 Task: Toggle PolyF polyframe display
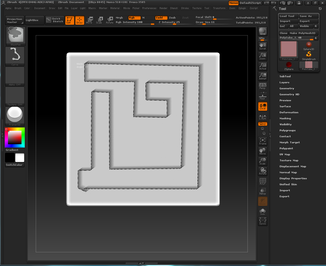coord(262,181)
